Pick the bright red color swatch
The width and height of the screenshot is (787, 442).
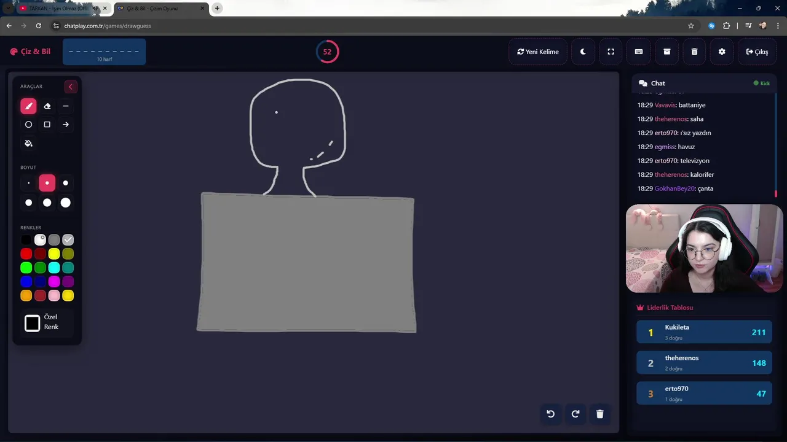click(26, 254)
